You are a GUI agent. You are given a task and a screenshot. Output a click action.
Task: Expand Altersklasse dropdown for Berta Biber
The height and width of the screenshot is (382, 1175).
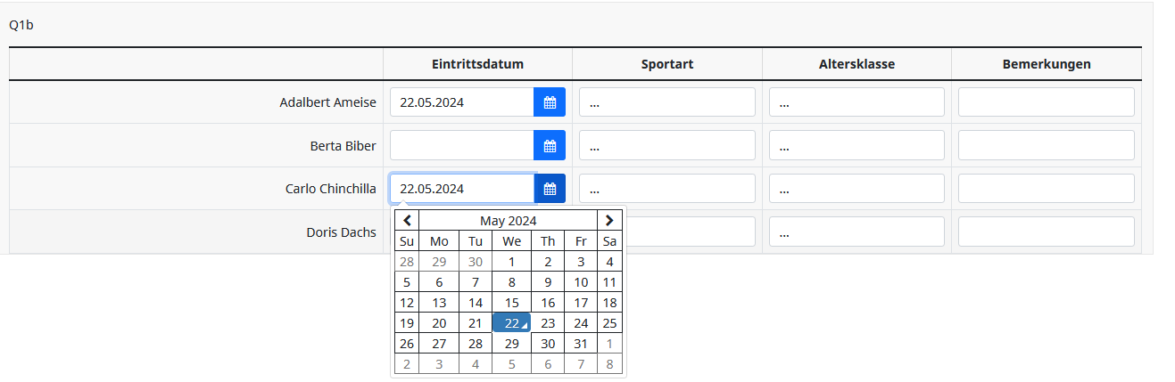pos(856,146)
